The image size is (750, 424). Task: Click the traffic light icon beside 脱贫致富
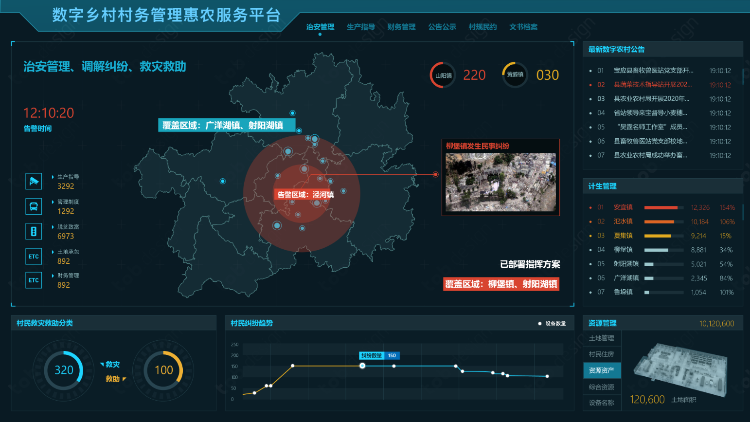coord(34,231)
